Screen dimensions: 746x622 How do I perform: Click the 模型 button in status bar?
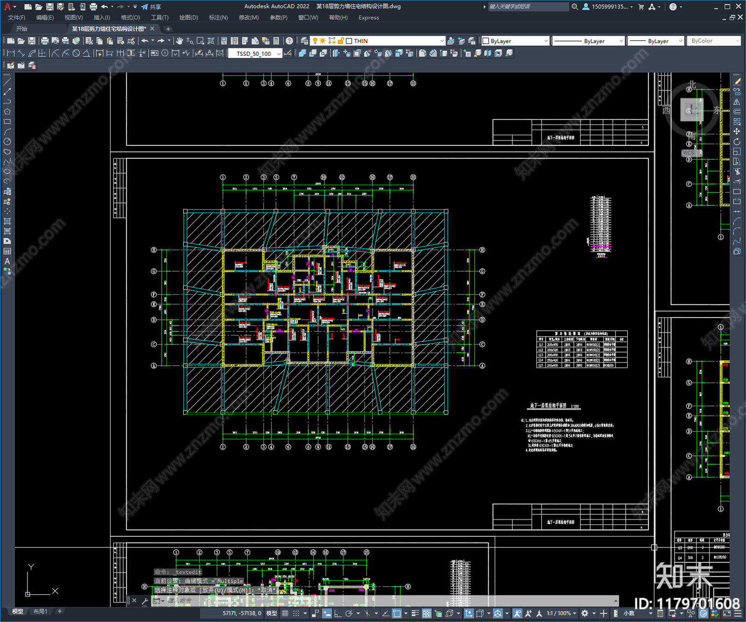(x=271, y=613)
